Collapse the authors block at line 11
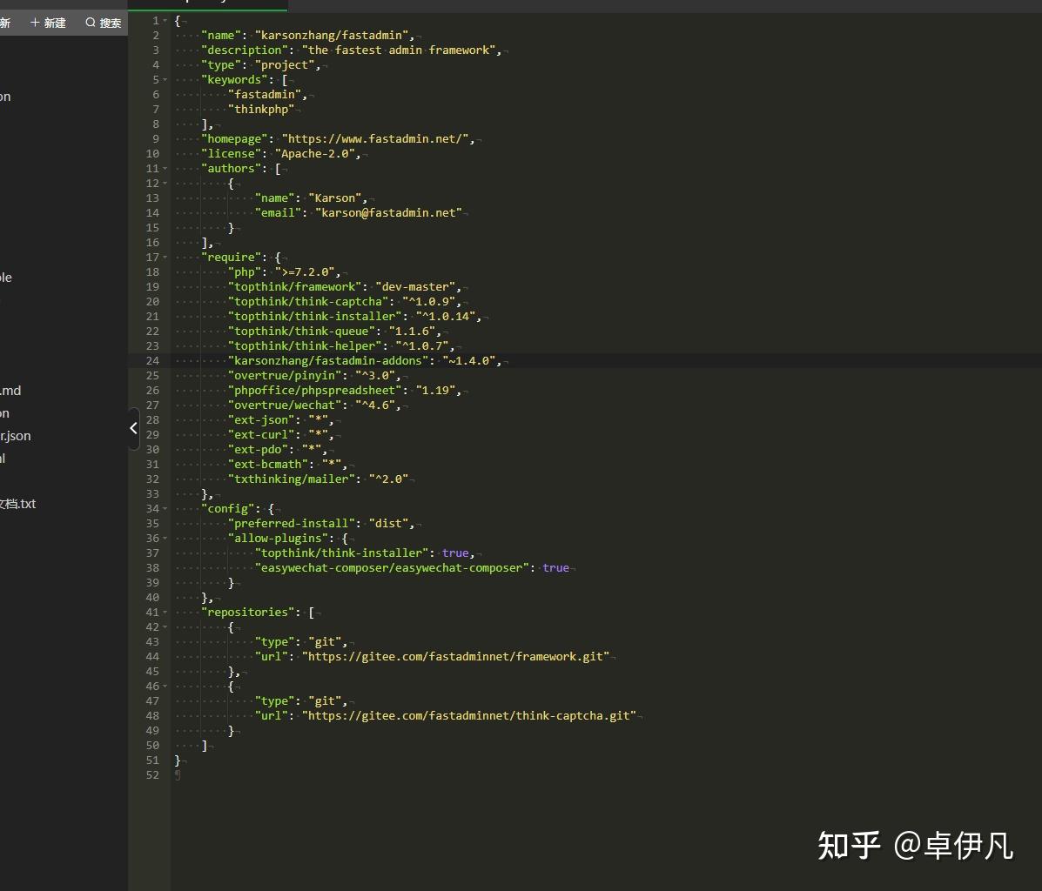The height and width of the screenshot is (891, 1042). click(x=165, y=168)
